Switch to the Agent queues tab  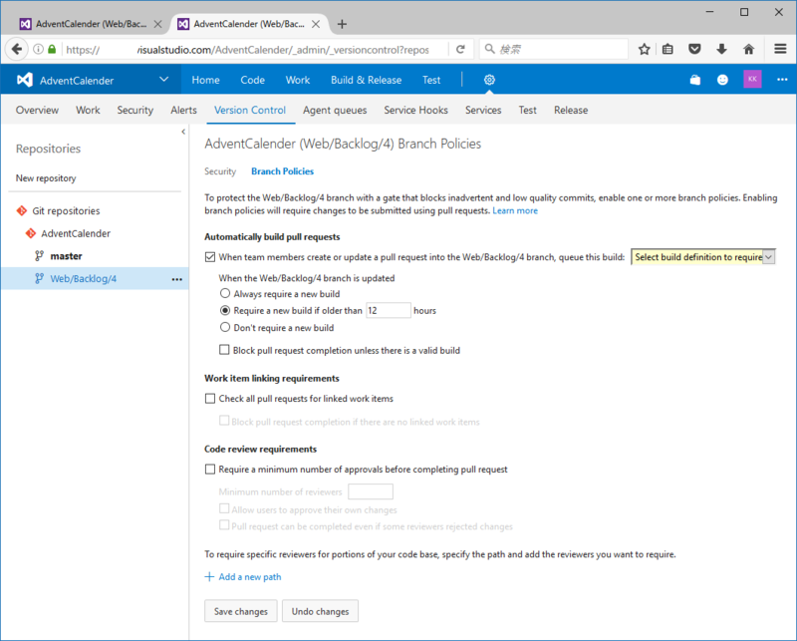[x=335, y=110]
